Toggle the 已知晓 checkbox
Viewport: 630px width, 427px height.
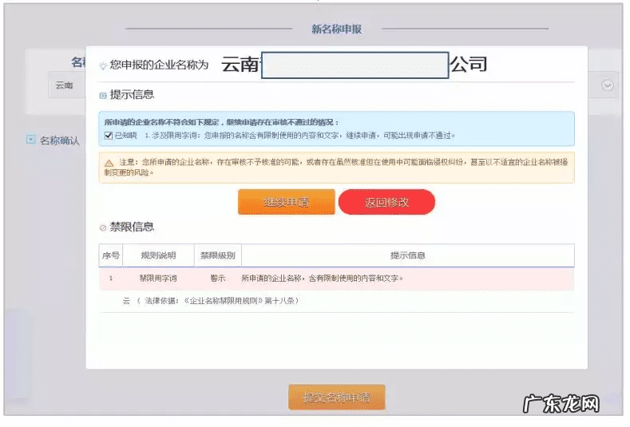pyautogui.click(x=109, y=136)
